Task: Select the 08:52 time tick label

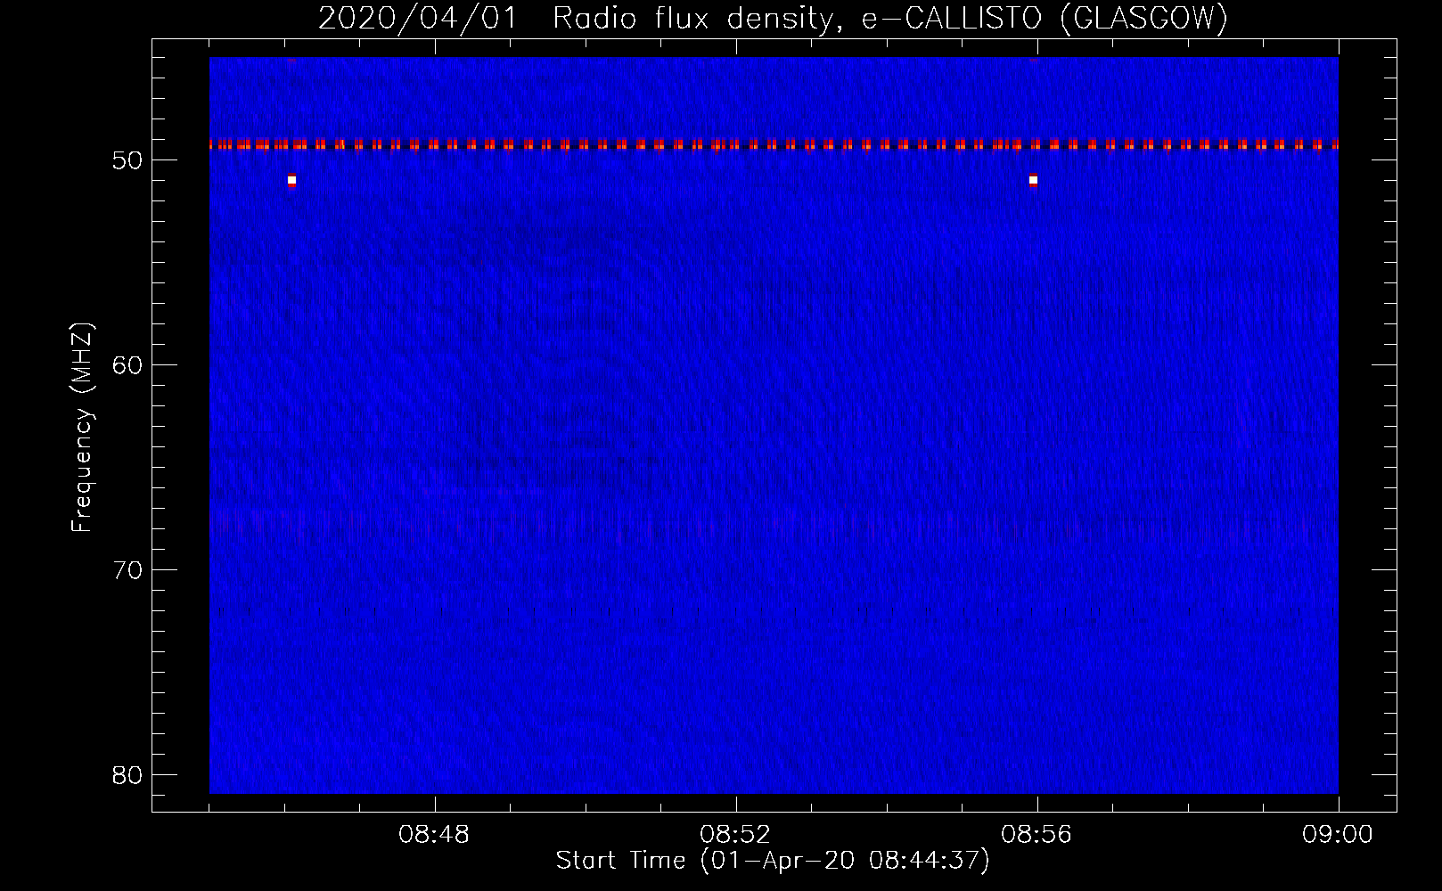Action: coord(735,835)
